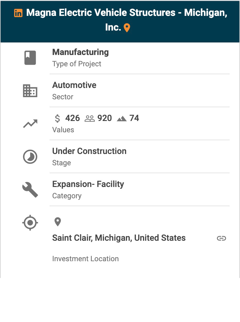Click the Sector building icon

30,91
